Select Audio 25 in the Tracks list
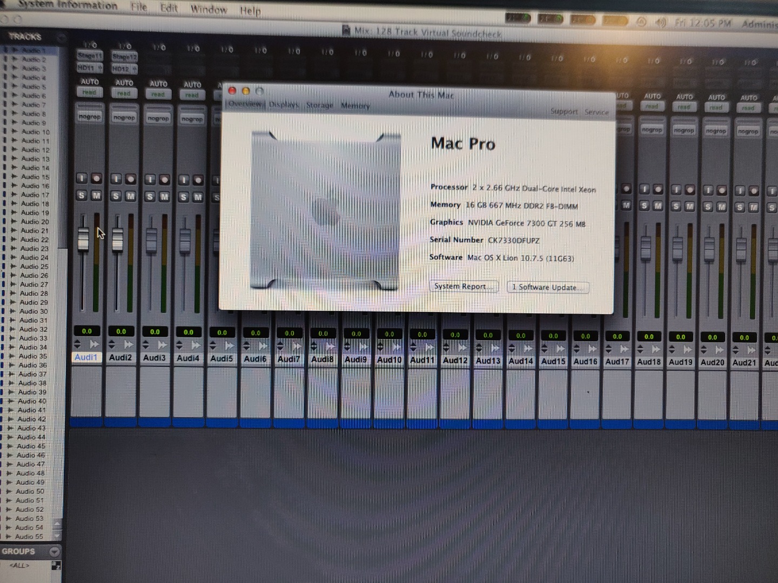The height and width of the screenshot is (583, 778). pos(34,267)
